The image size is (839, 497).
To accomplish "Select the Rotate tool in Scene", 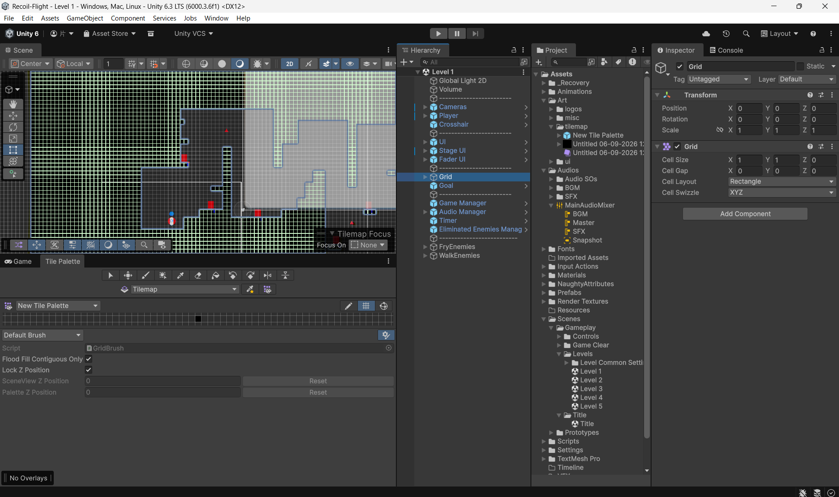I will pos(13,127).
